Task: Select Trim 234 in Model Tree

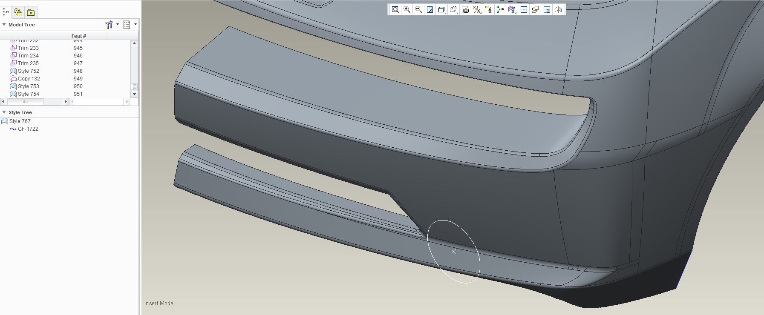Action: point(28,56)
